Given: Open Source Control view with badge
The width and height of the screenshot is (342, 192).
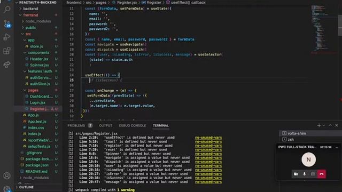Looking at the screenshot, I should [7, 23].
